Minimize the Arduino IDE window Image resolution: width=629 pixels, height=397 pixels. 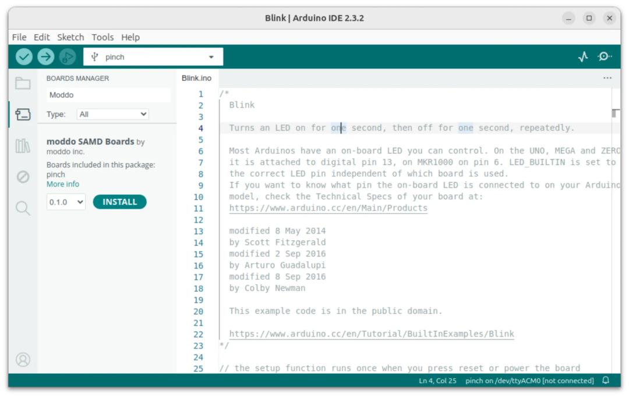pyautogui.click(x=568, y=18)
